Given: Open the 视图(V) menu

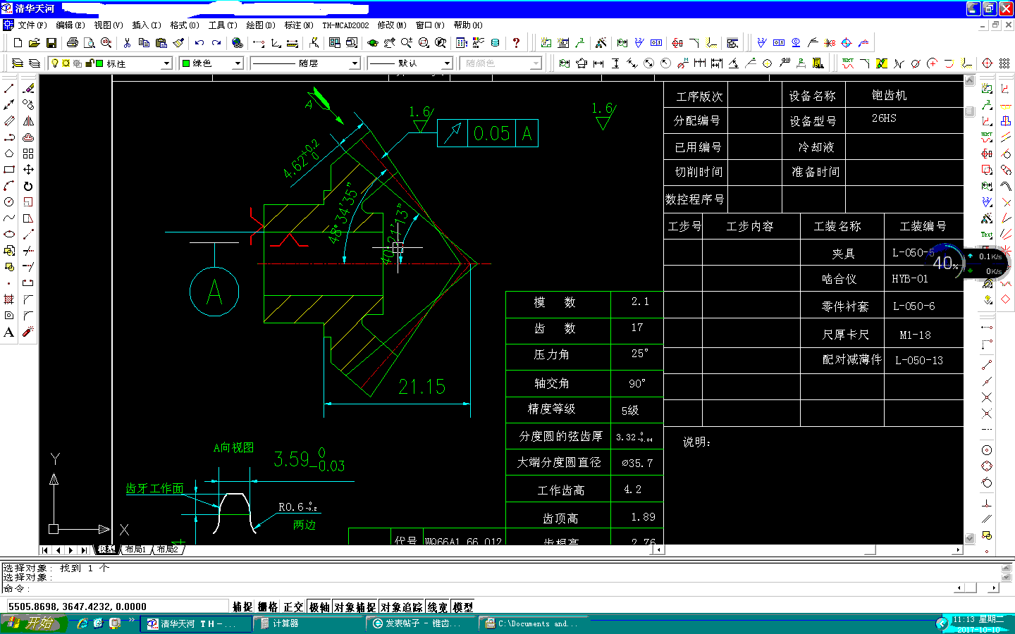Looking at the screenshot, I should pyautogui.click(x=109, y=25).
